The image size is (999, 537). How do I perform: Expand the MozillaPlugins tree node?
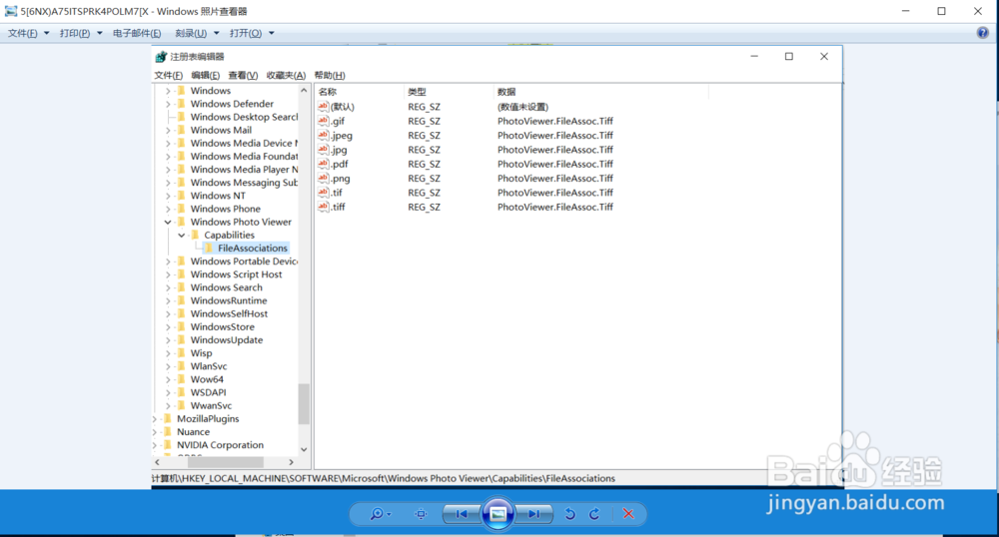(155, 418)
